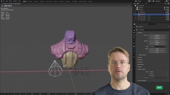Collapse the Mech Bust collection tree
The image size is (170, 95).
[x=135, y=9]
